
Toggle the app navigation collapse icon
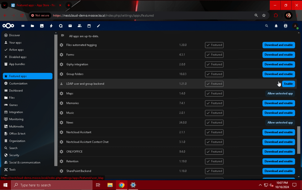coord(62,35)
